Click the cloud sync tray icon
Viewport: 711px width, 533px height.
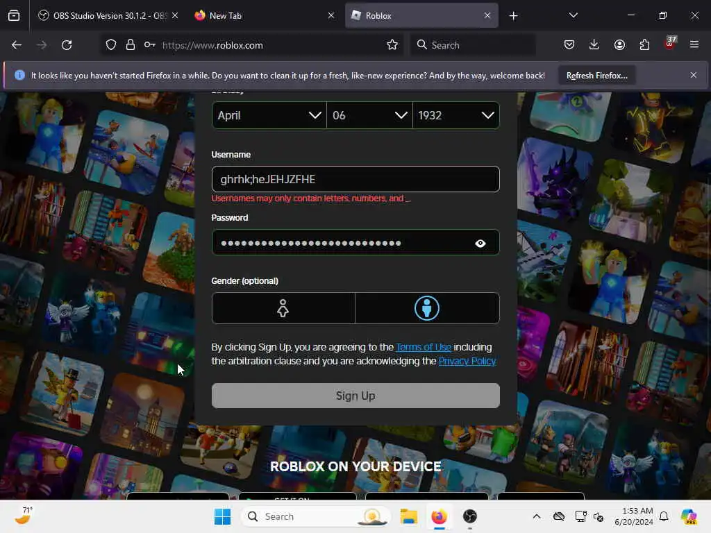[559, 516]
